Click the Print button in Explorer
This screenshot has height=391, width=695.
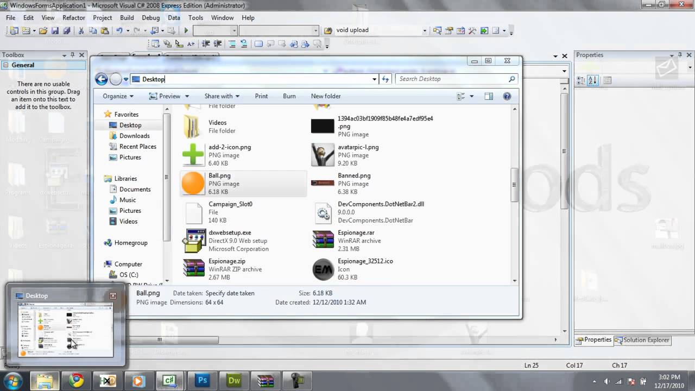coord(261,96)
